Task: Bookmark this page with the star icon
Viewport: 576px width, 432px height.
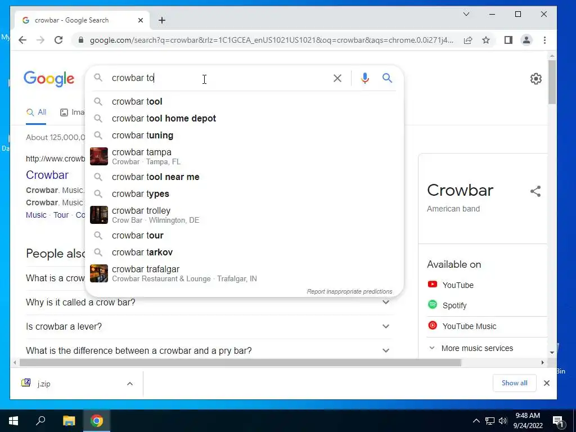Action: pyautogui.click(x=486, y=40)
